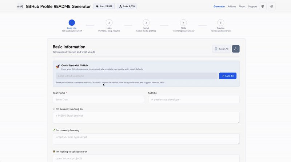The image size is (291, 162).
Task: Click the I'm currently working on textarea
Action: pyautogui.click(x=146, y=118)
